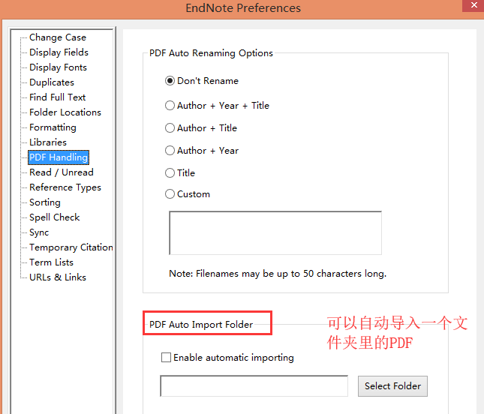Enable automatic importing checkbox
Viewport: 484px width, 414px height.
[x=227, y=358]
